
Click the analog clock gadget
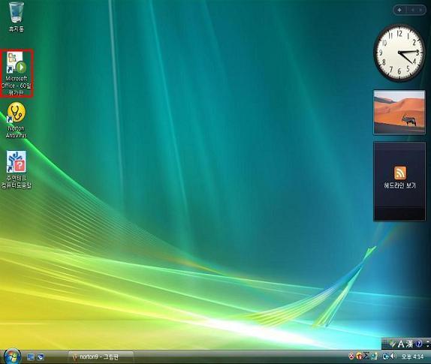pyautogui.click(x=399, y=53)
